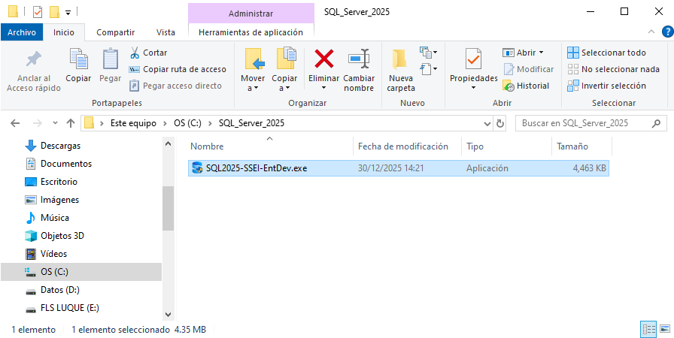Click Cambiar nombre rename icon
The width and height of the screenshot is (674, 338).
pyautogui.click(x=359, y=59)
